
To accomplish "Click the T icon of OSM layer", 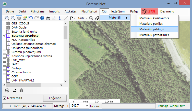I will coord(8,76).
